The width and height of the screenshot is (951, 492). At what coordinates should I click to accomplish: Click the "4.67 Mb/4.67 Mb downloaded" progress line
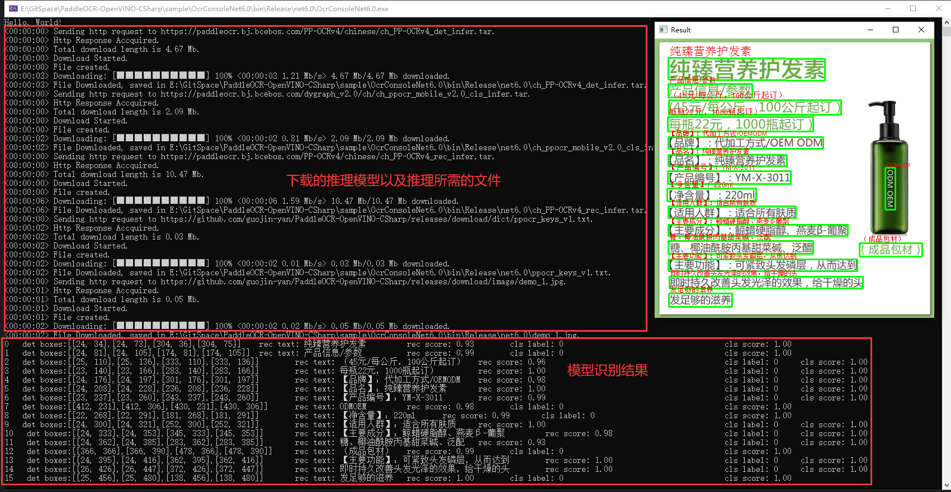pyautogui.click(x=227, y=76)
